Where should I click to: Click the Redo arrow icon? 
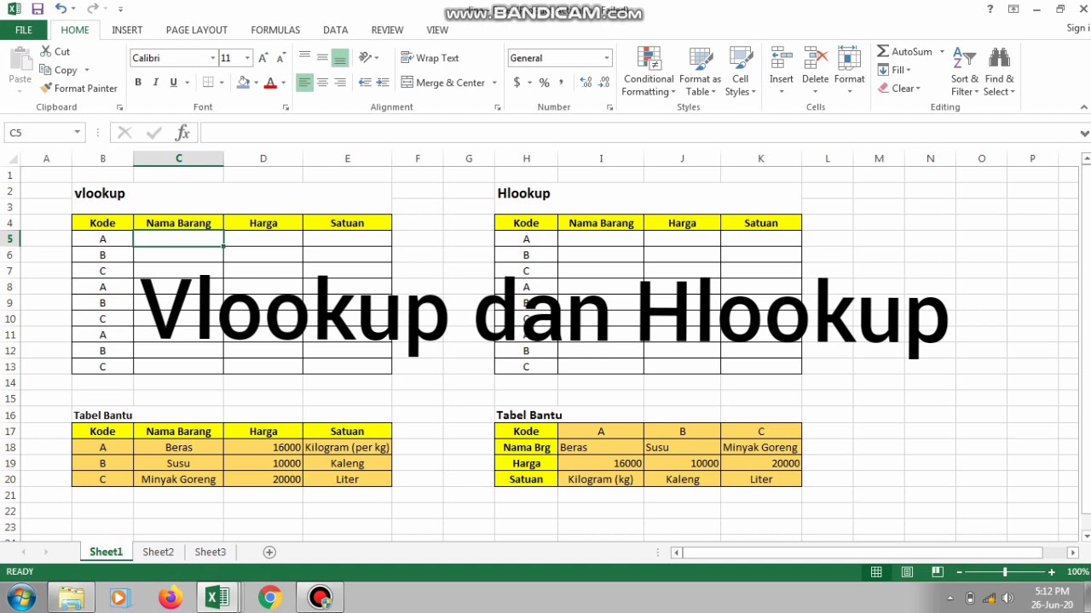click(x=92, y=9)
